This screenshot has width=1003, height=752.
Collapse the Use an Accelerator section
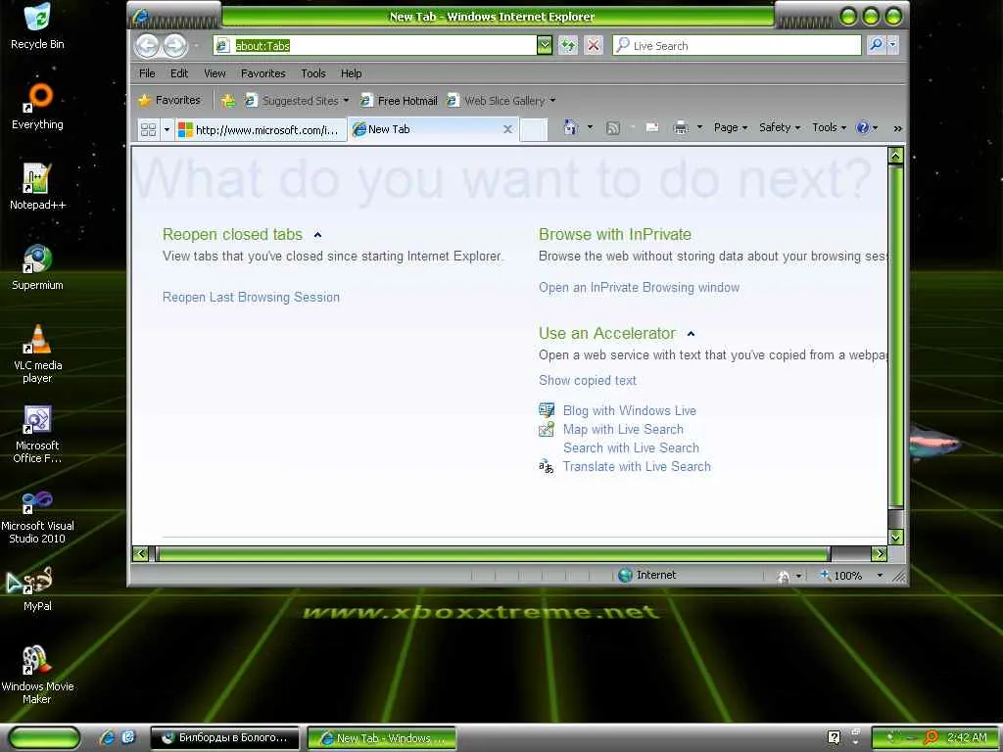[691, 334]
